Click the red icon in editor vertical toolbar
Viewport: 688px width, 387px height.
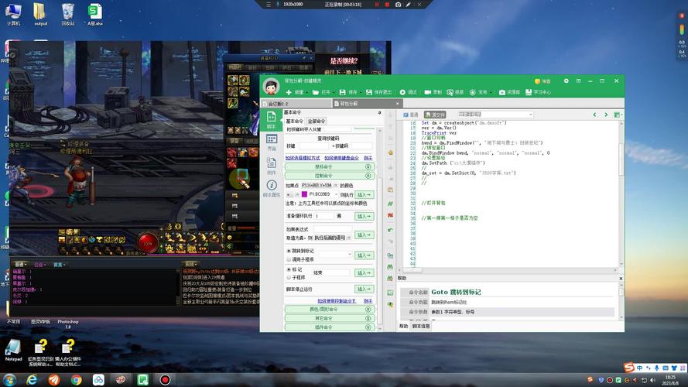(x=390, y=215)
